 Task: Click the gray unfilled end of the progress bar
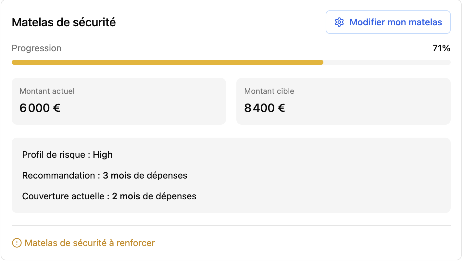(x=386, y=62)
